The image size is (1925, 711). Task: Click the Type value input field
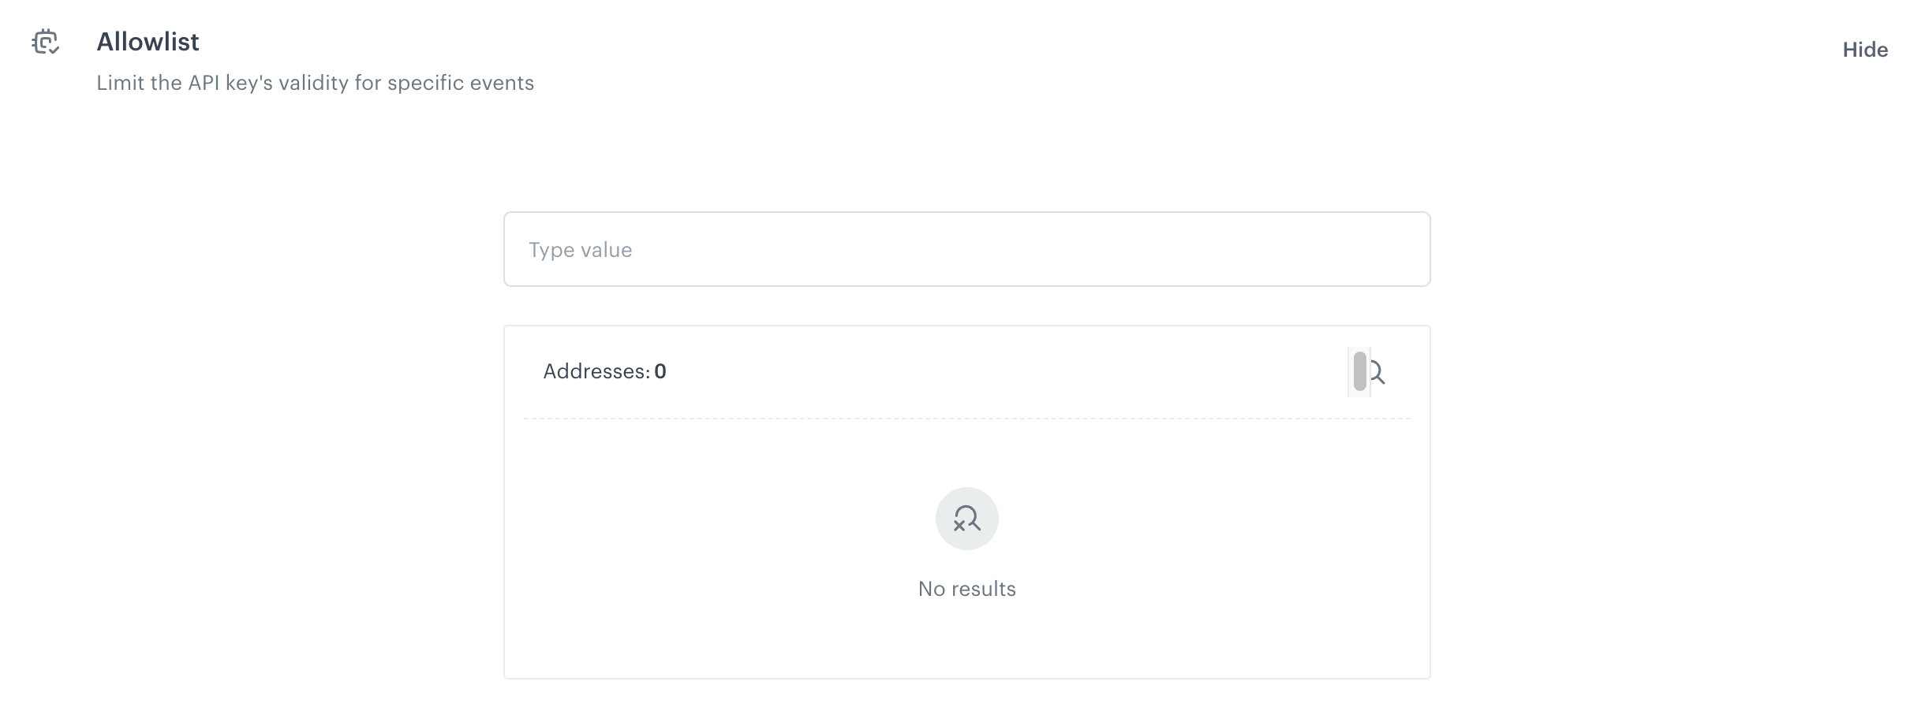tap(966, 249)
